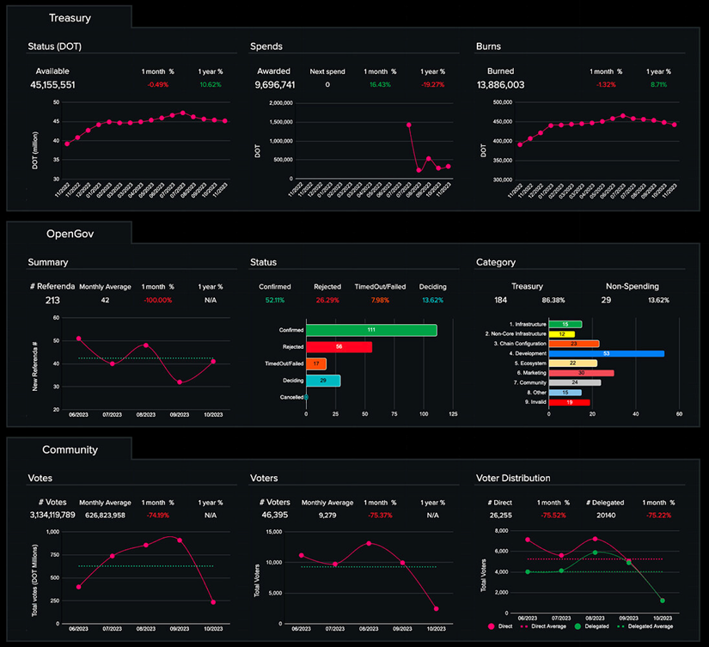Screen dimensions: 709x647
Task: Click the -75.52% Direct monthly change
Action: (553, 516)
